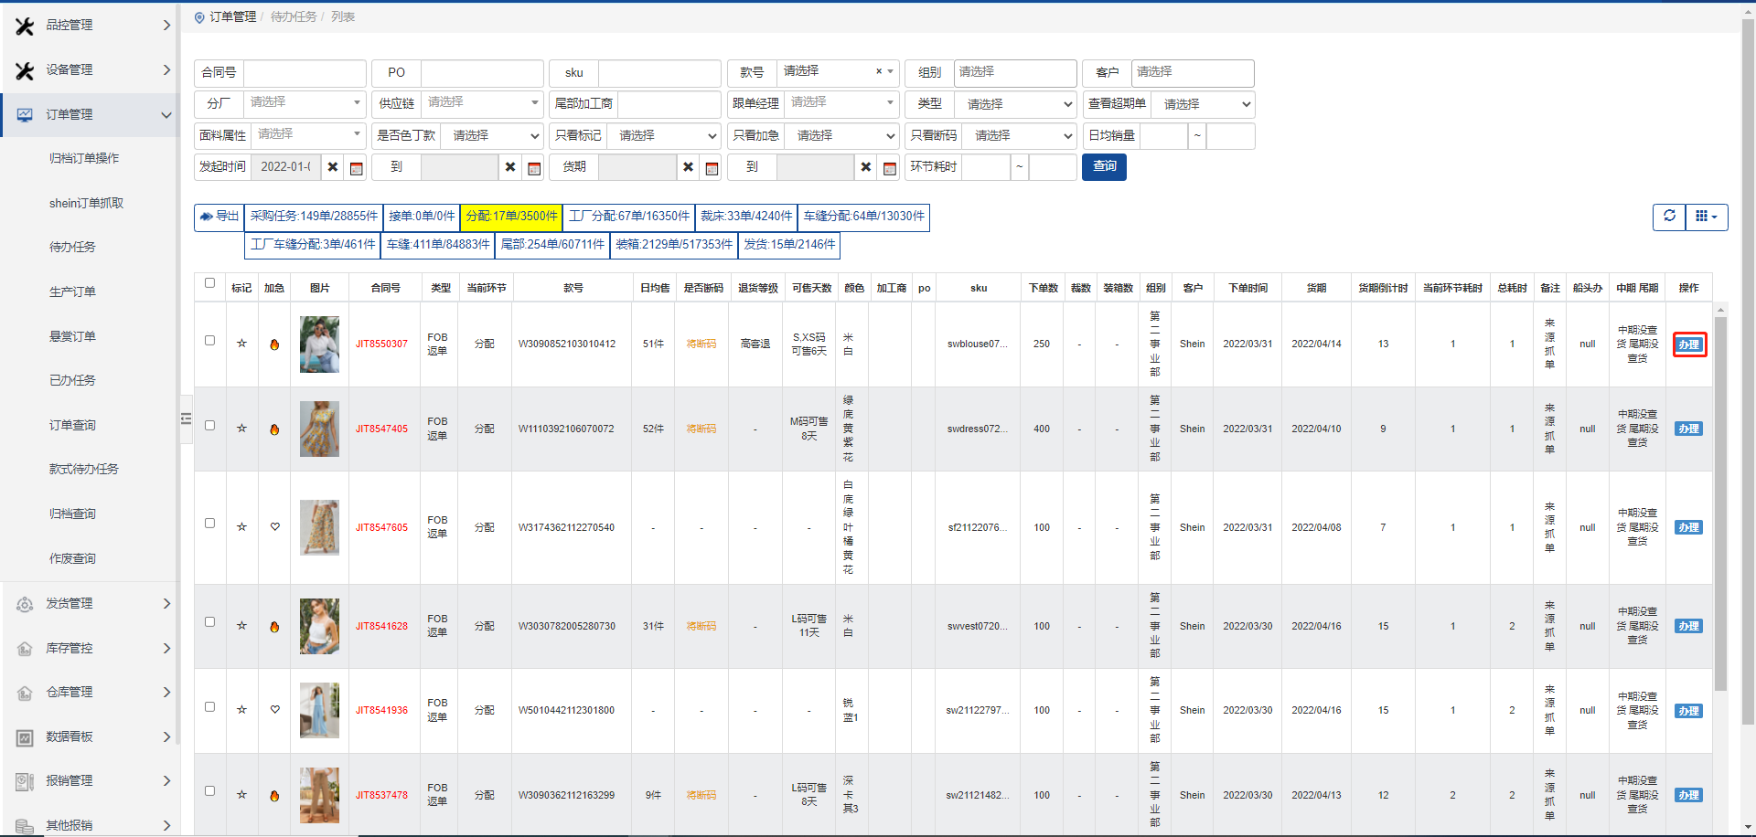Screen dimensions: 1756x837
Task: Select the checkbox for row JIT8541628
Action: coord(209,621)
